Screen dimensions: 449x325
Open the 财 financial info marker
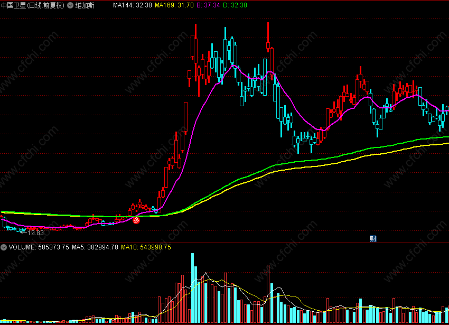pos(373,238)
